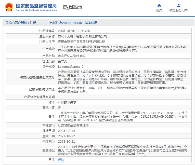Click the 注册证编号 label
The image size is (195, 165).
(x=47, y=31)
